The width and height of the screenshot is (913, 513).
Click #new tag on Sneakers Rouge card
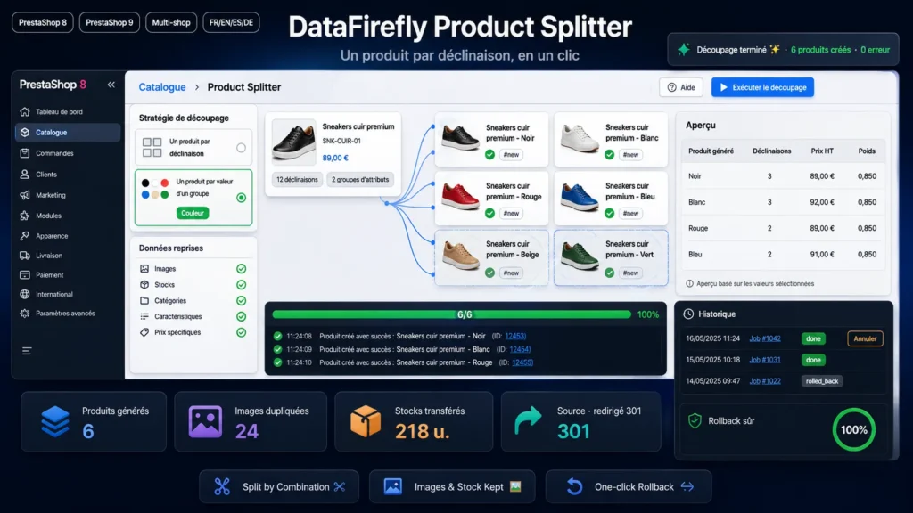tap(511, 214)
